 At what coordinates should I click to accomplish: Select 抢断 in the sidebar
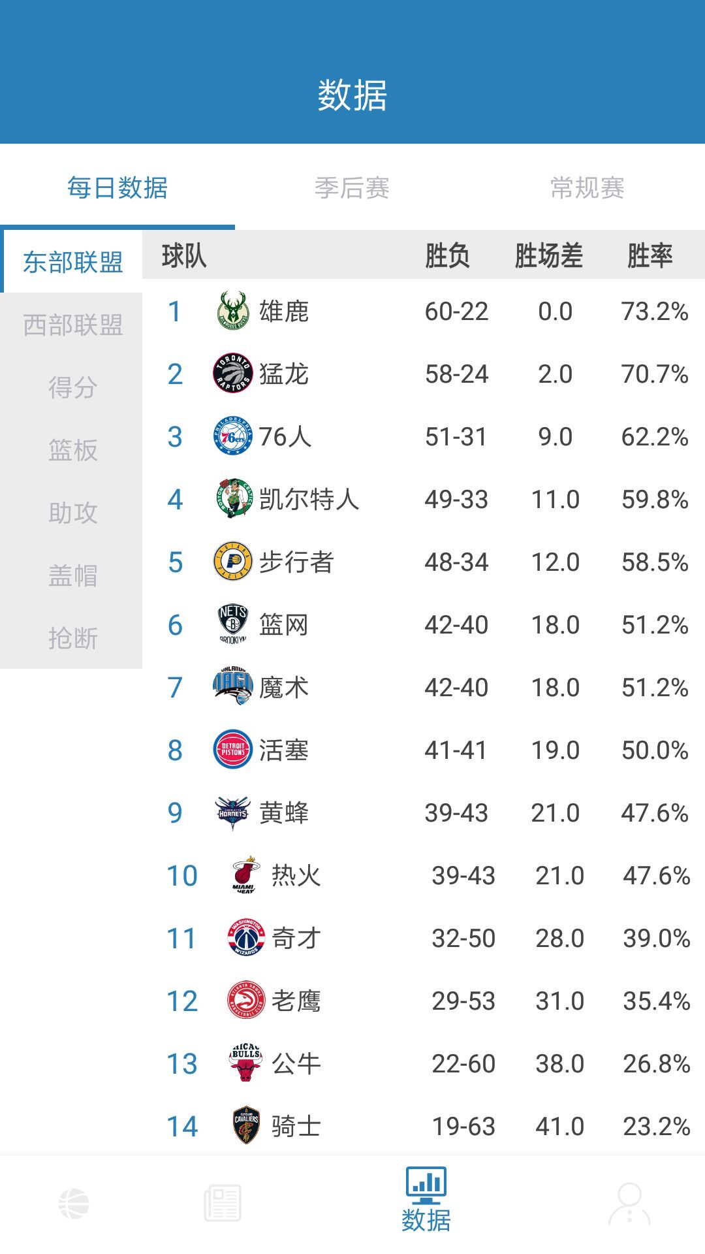72,638
